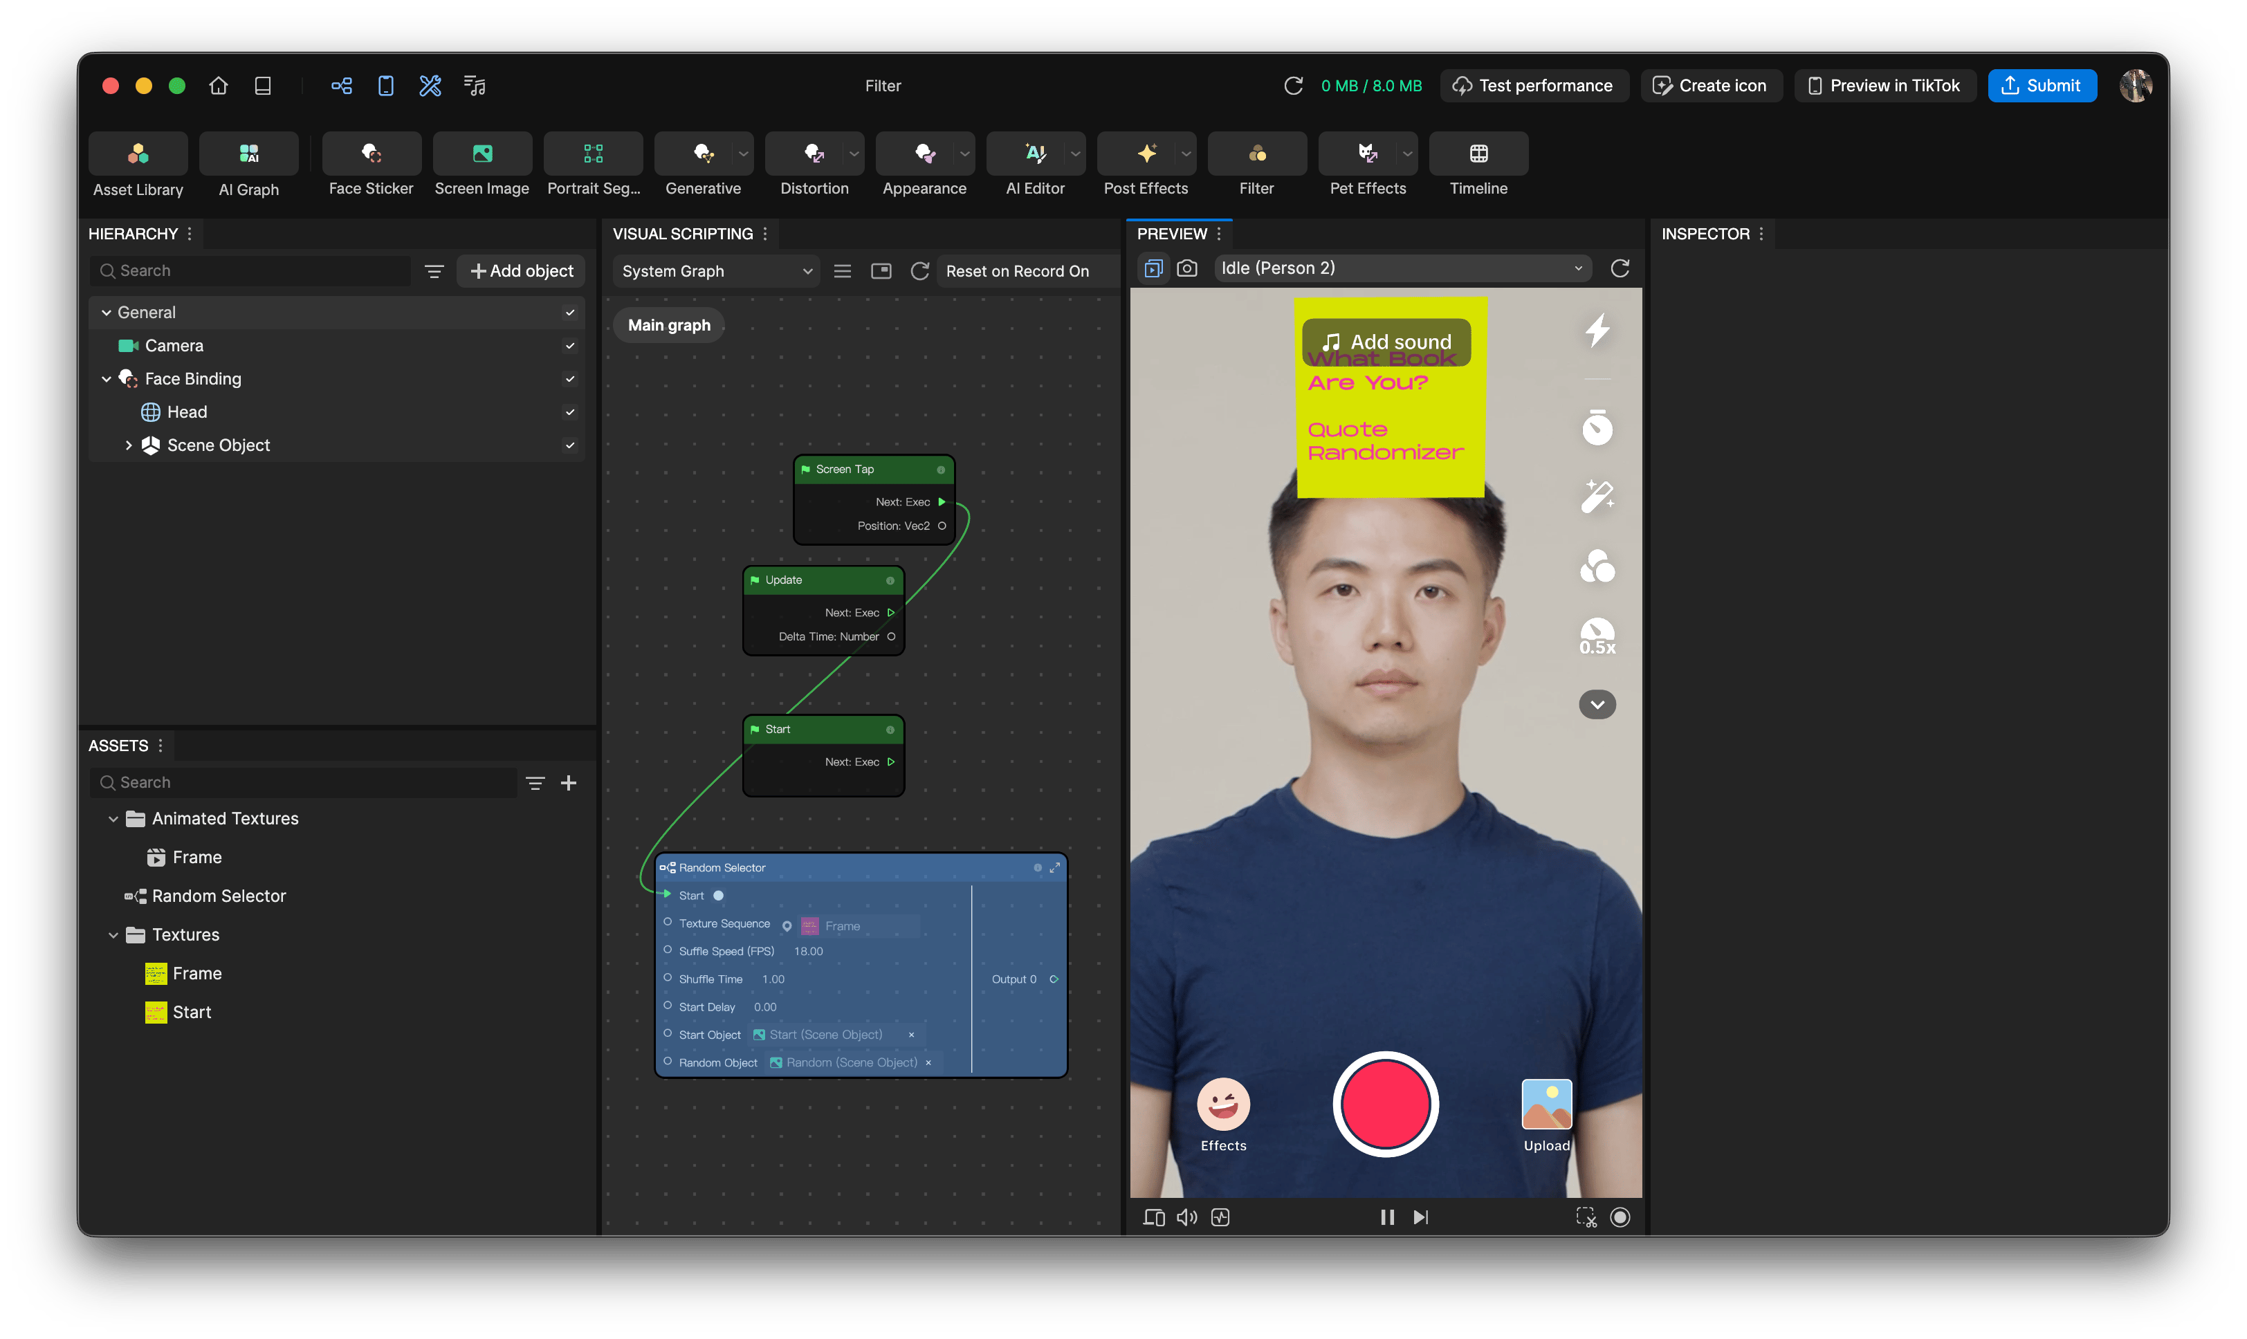Take a preview screenshot with camera icon

tap(1186, 269)
